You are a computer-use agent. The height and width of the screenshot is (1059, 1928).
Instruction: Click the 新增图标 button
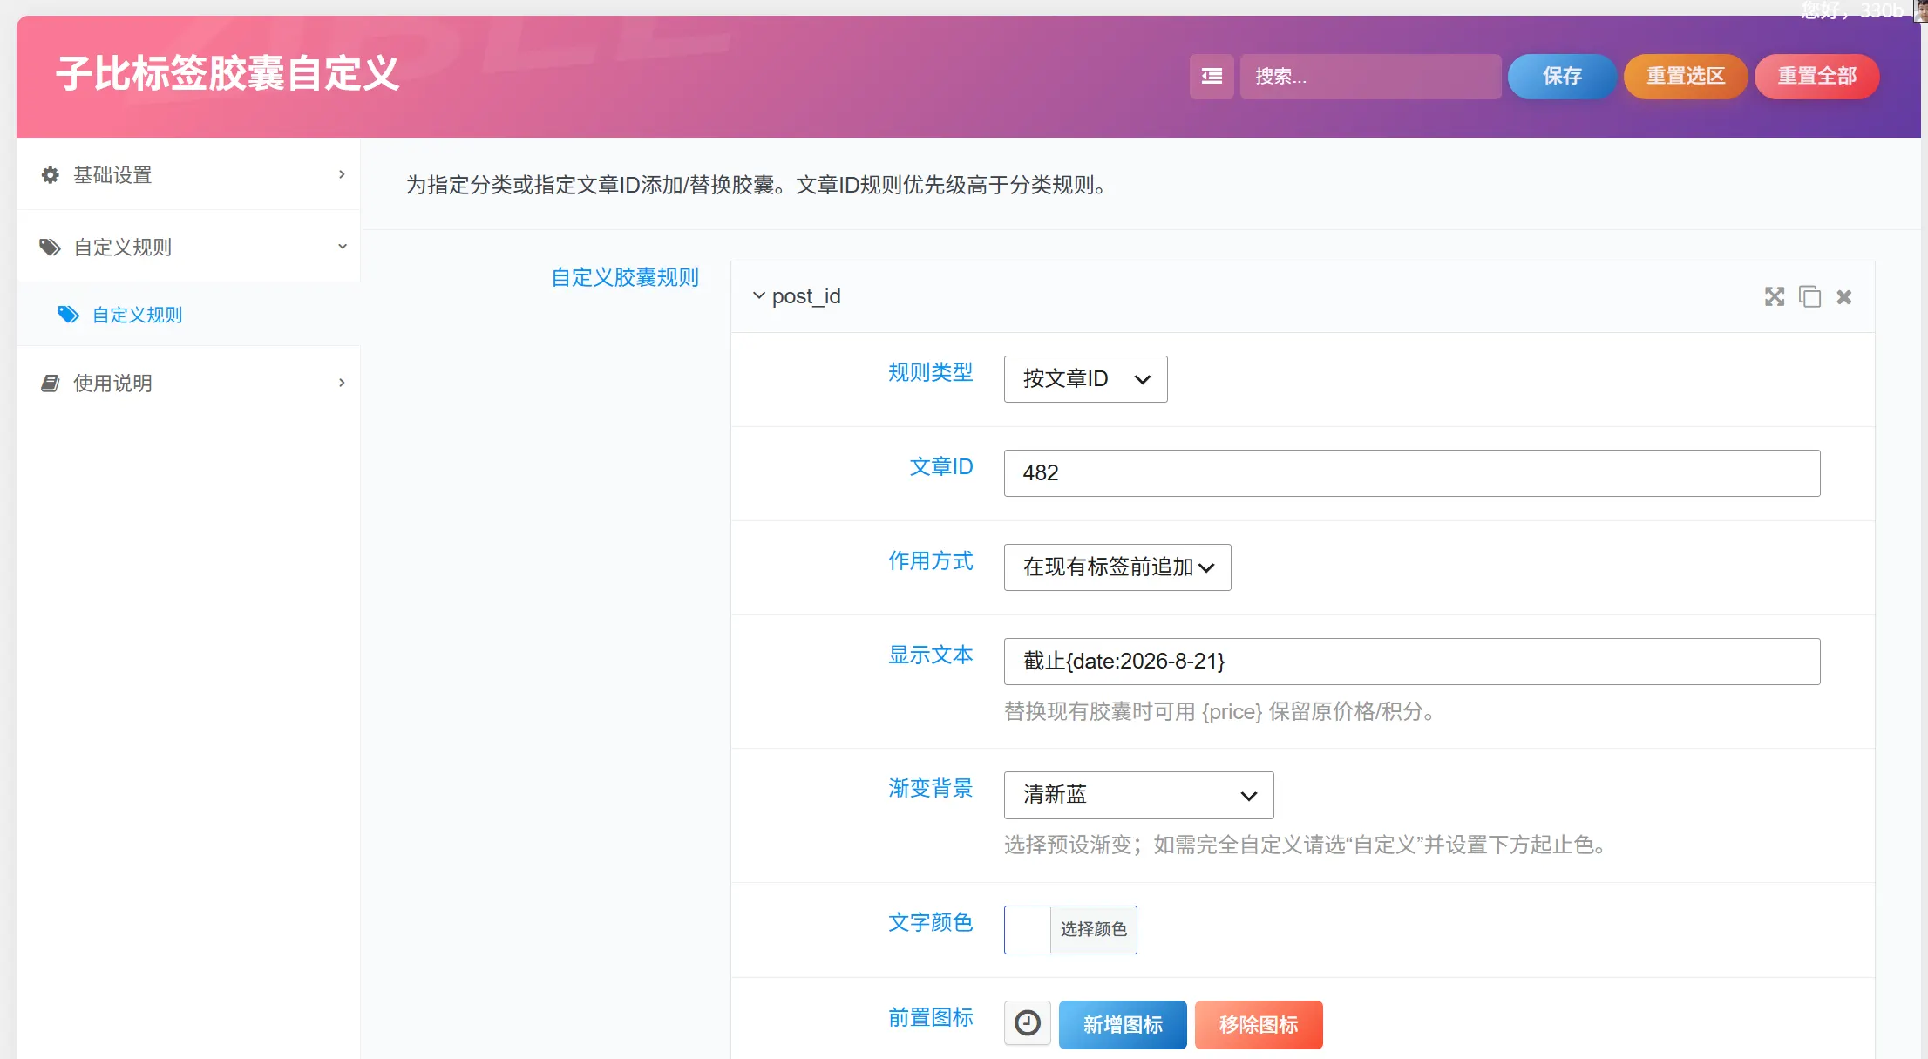click(x=1123, y=1025)
